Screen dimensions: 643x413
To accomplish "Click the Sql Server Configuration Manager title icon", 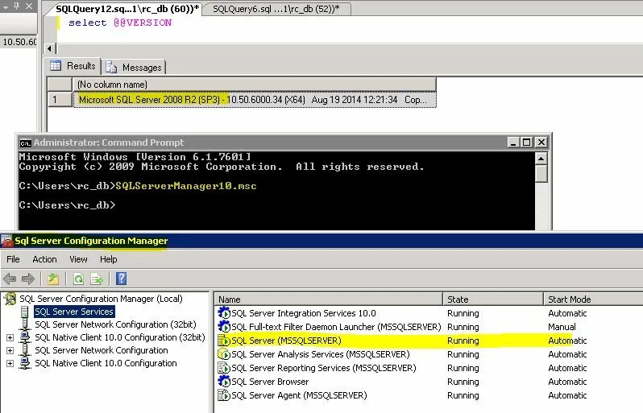I will pyautogui.click(x=7, y=241).
